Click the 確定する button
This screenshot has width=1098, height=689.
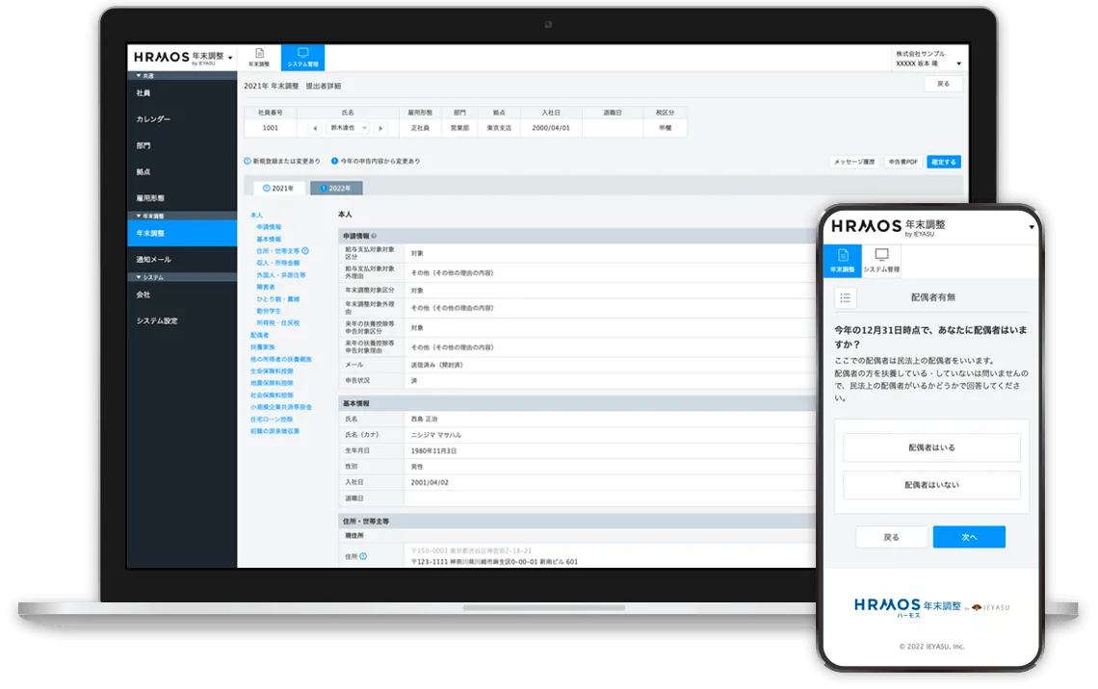943,162
